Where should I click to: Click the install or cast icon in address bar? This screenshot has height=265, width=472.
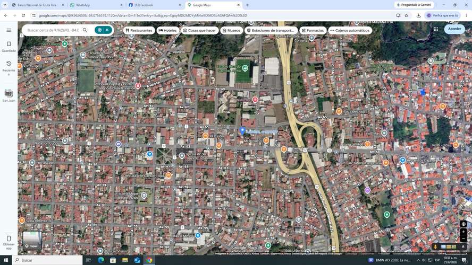click(398, 15)
